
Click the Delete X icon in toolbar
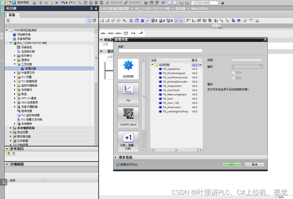pyautogui.click(x=57, y=2)
